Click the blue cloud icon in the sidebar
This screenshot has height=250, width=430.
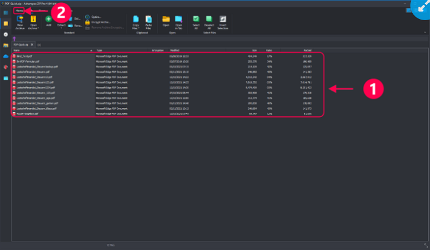click(6, 56)
